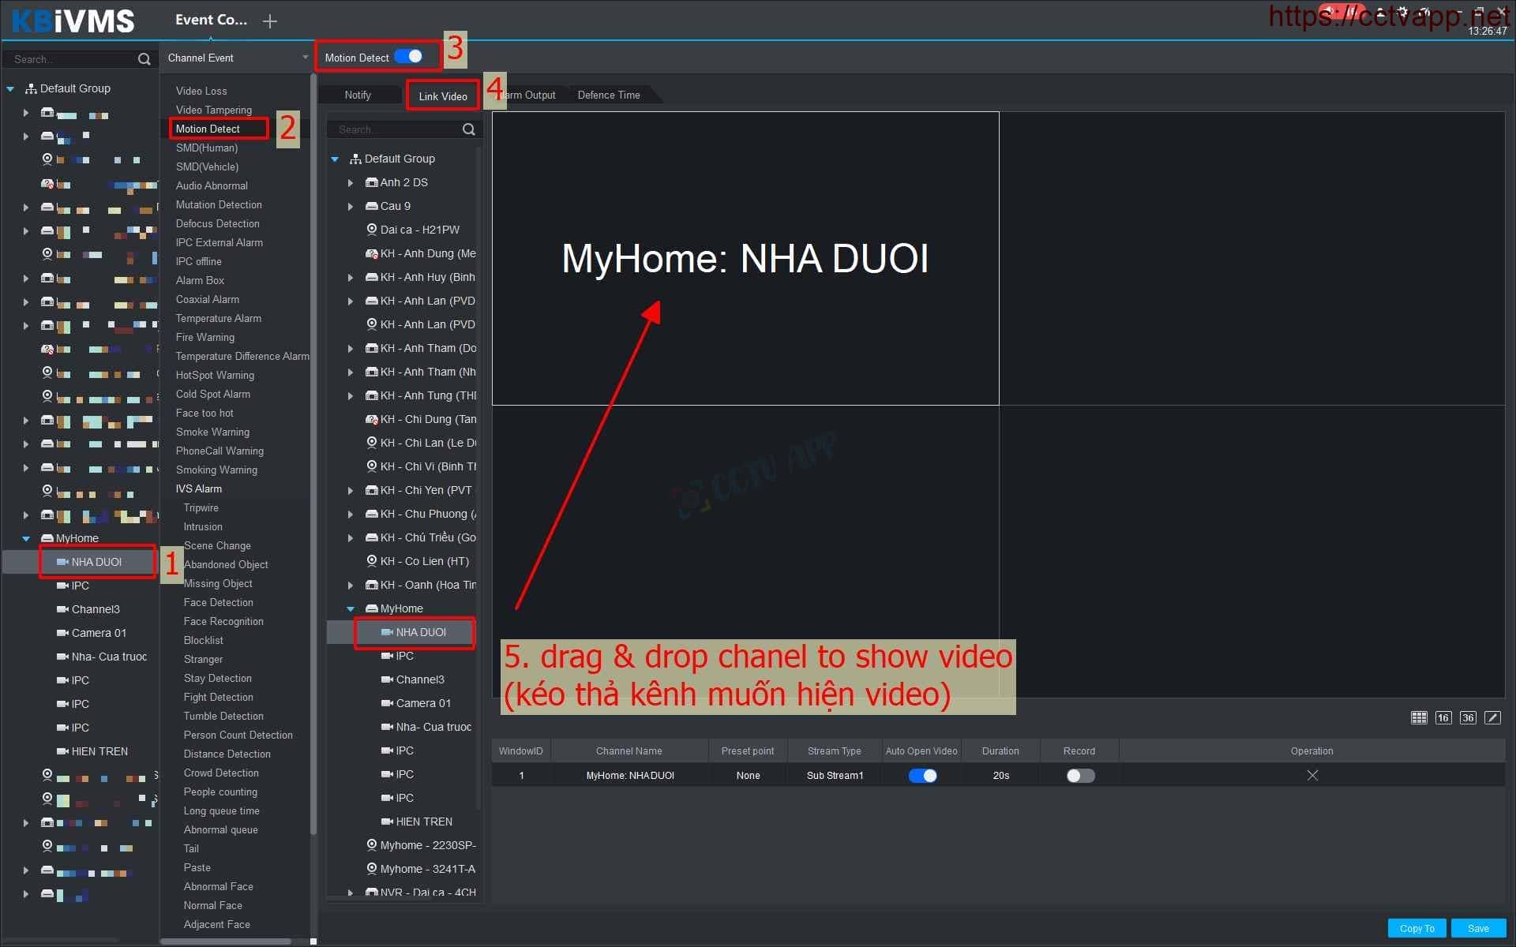Viewport: 1516px width, 947px height.
Task: Click the plus icon to add a tab
Action: click(270, 21)
